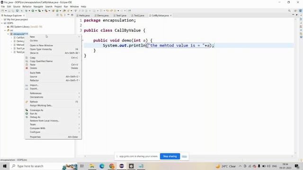Viewport: 303px width, 170px height.
Task: Click the Import icon in context menu
Action: 27,85
